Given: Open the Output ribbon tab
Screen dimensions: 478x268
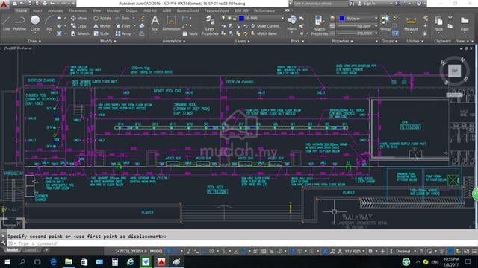Looking at the screenshot, I should pyautogui.click(x=131, y=10).
